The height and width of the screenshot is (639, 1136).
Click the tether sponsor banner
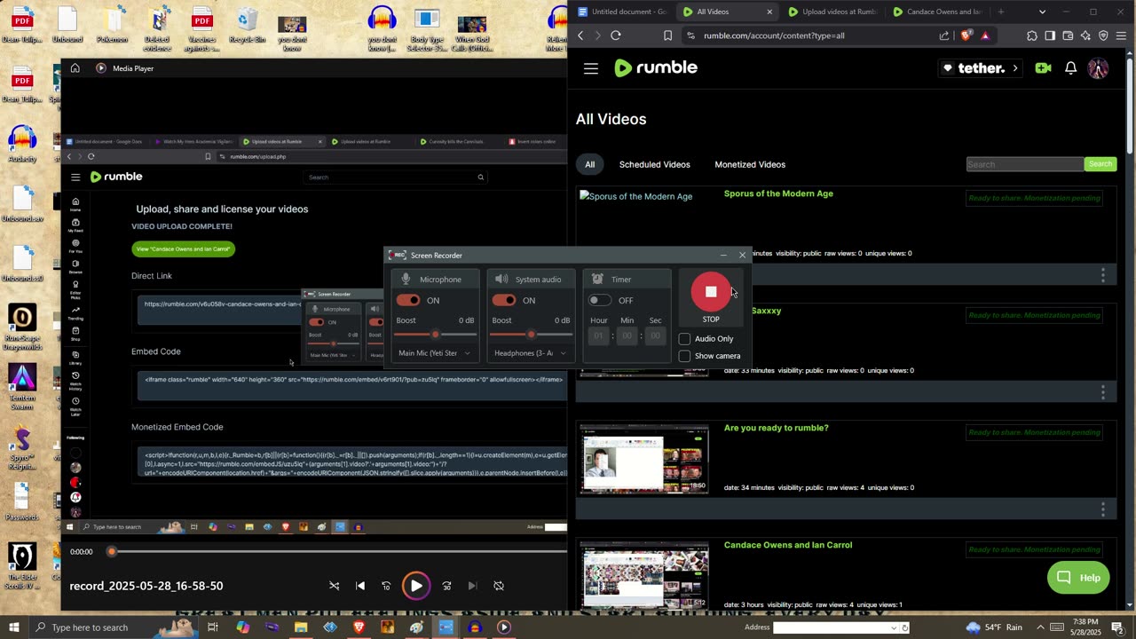[980, 68]
